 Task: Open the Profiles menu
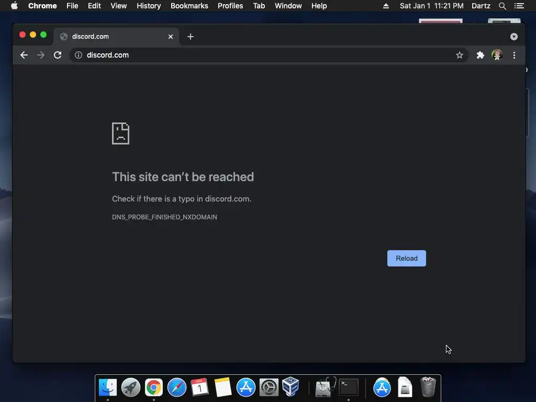[x=230, y=6]
